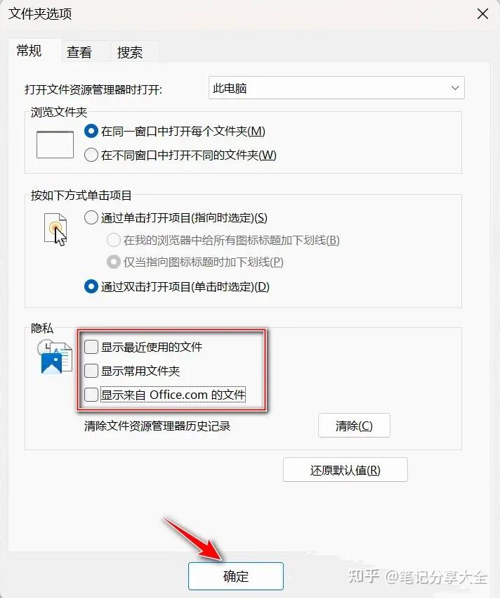Tick the 显示常用文件夹 checkbox
Viewport: 500px width, 598px height.
pyautogui.click(x=91, y=371)
